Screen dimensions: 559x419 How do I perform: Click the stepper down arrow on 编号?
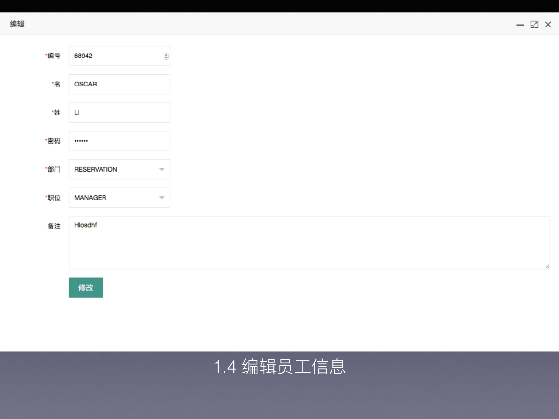165,58
